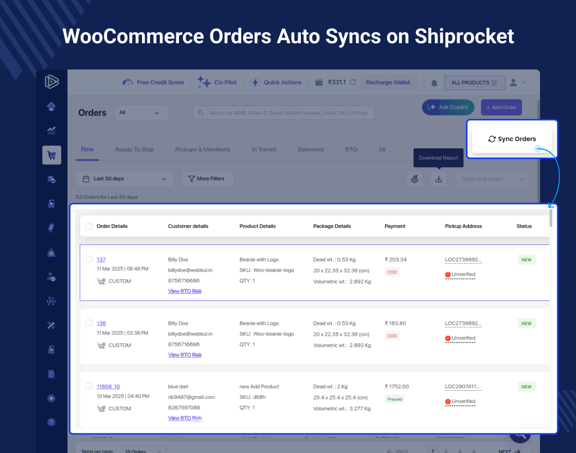576x453 pixels.
Task: Click the Download Report icon above the orders table
Action: coord(438,179)
